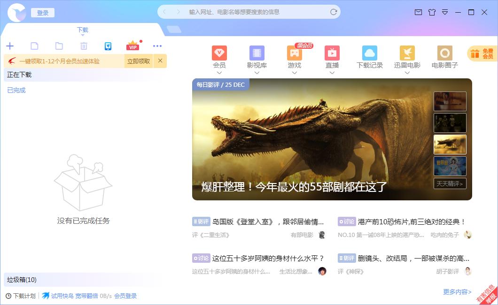This screenshot has height=305, width=498.
Task: Open the skin shirt icon in title bar
Action: [432, 12]
